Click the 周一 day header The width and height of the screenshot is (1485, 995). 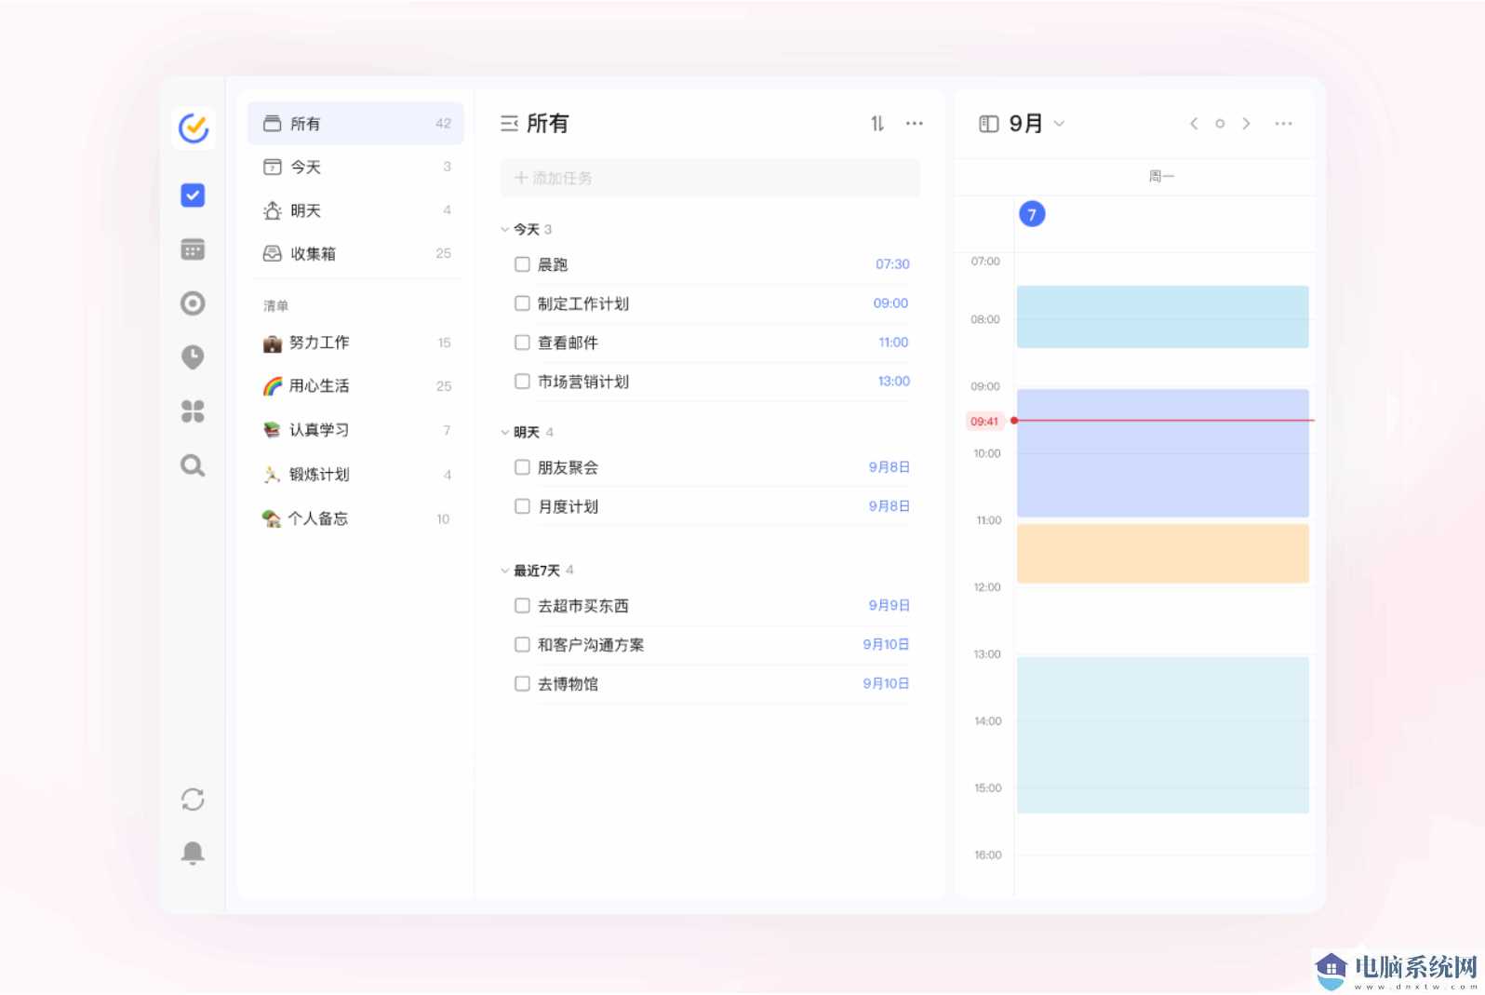point(1161,177)
